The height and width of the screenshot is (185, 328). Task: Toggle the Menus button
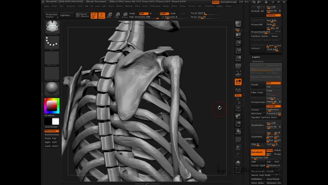click(216, 2)
